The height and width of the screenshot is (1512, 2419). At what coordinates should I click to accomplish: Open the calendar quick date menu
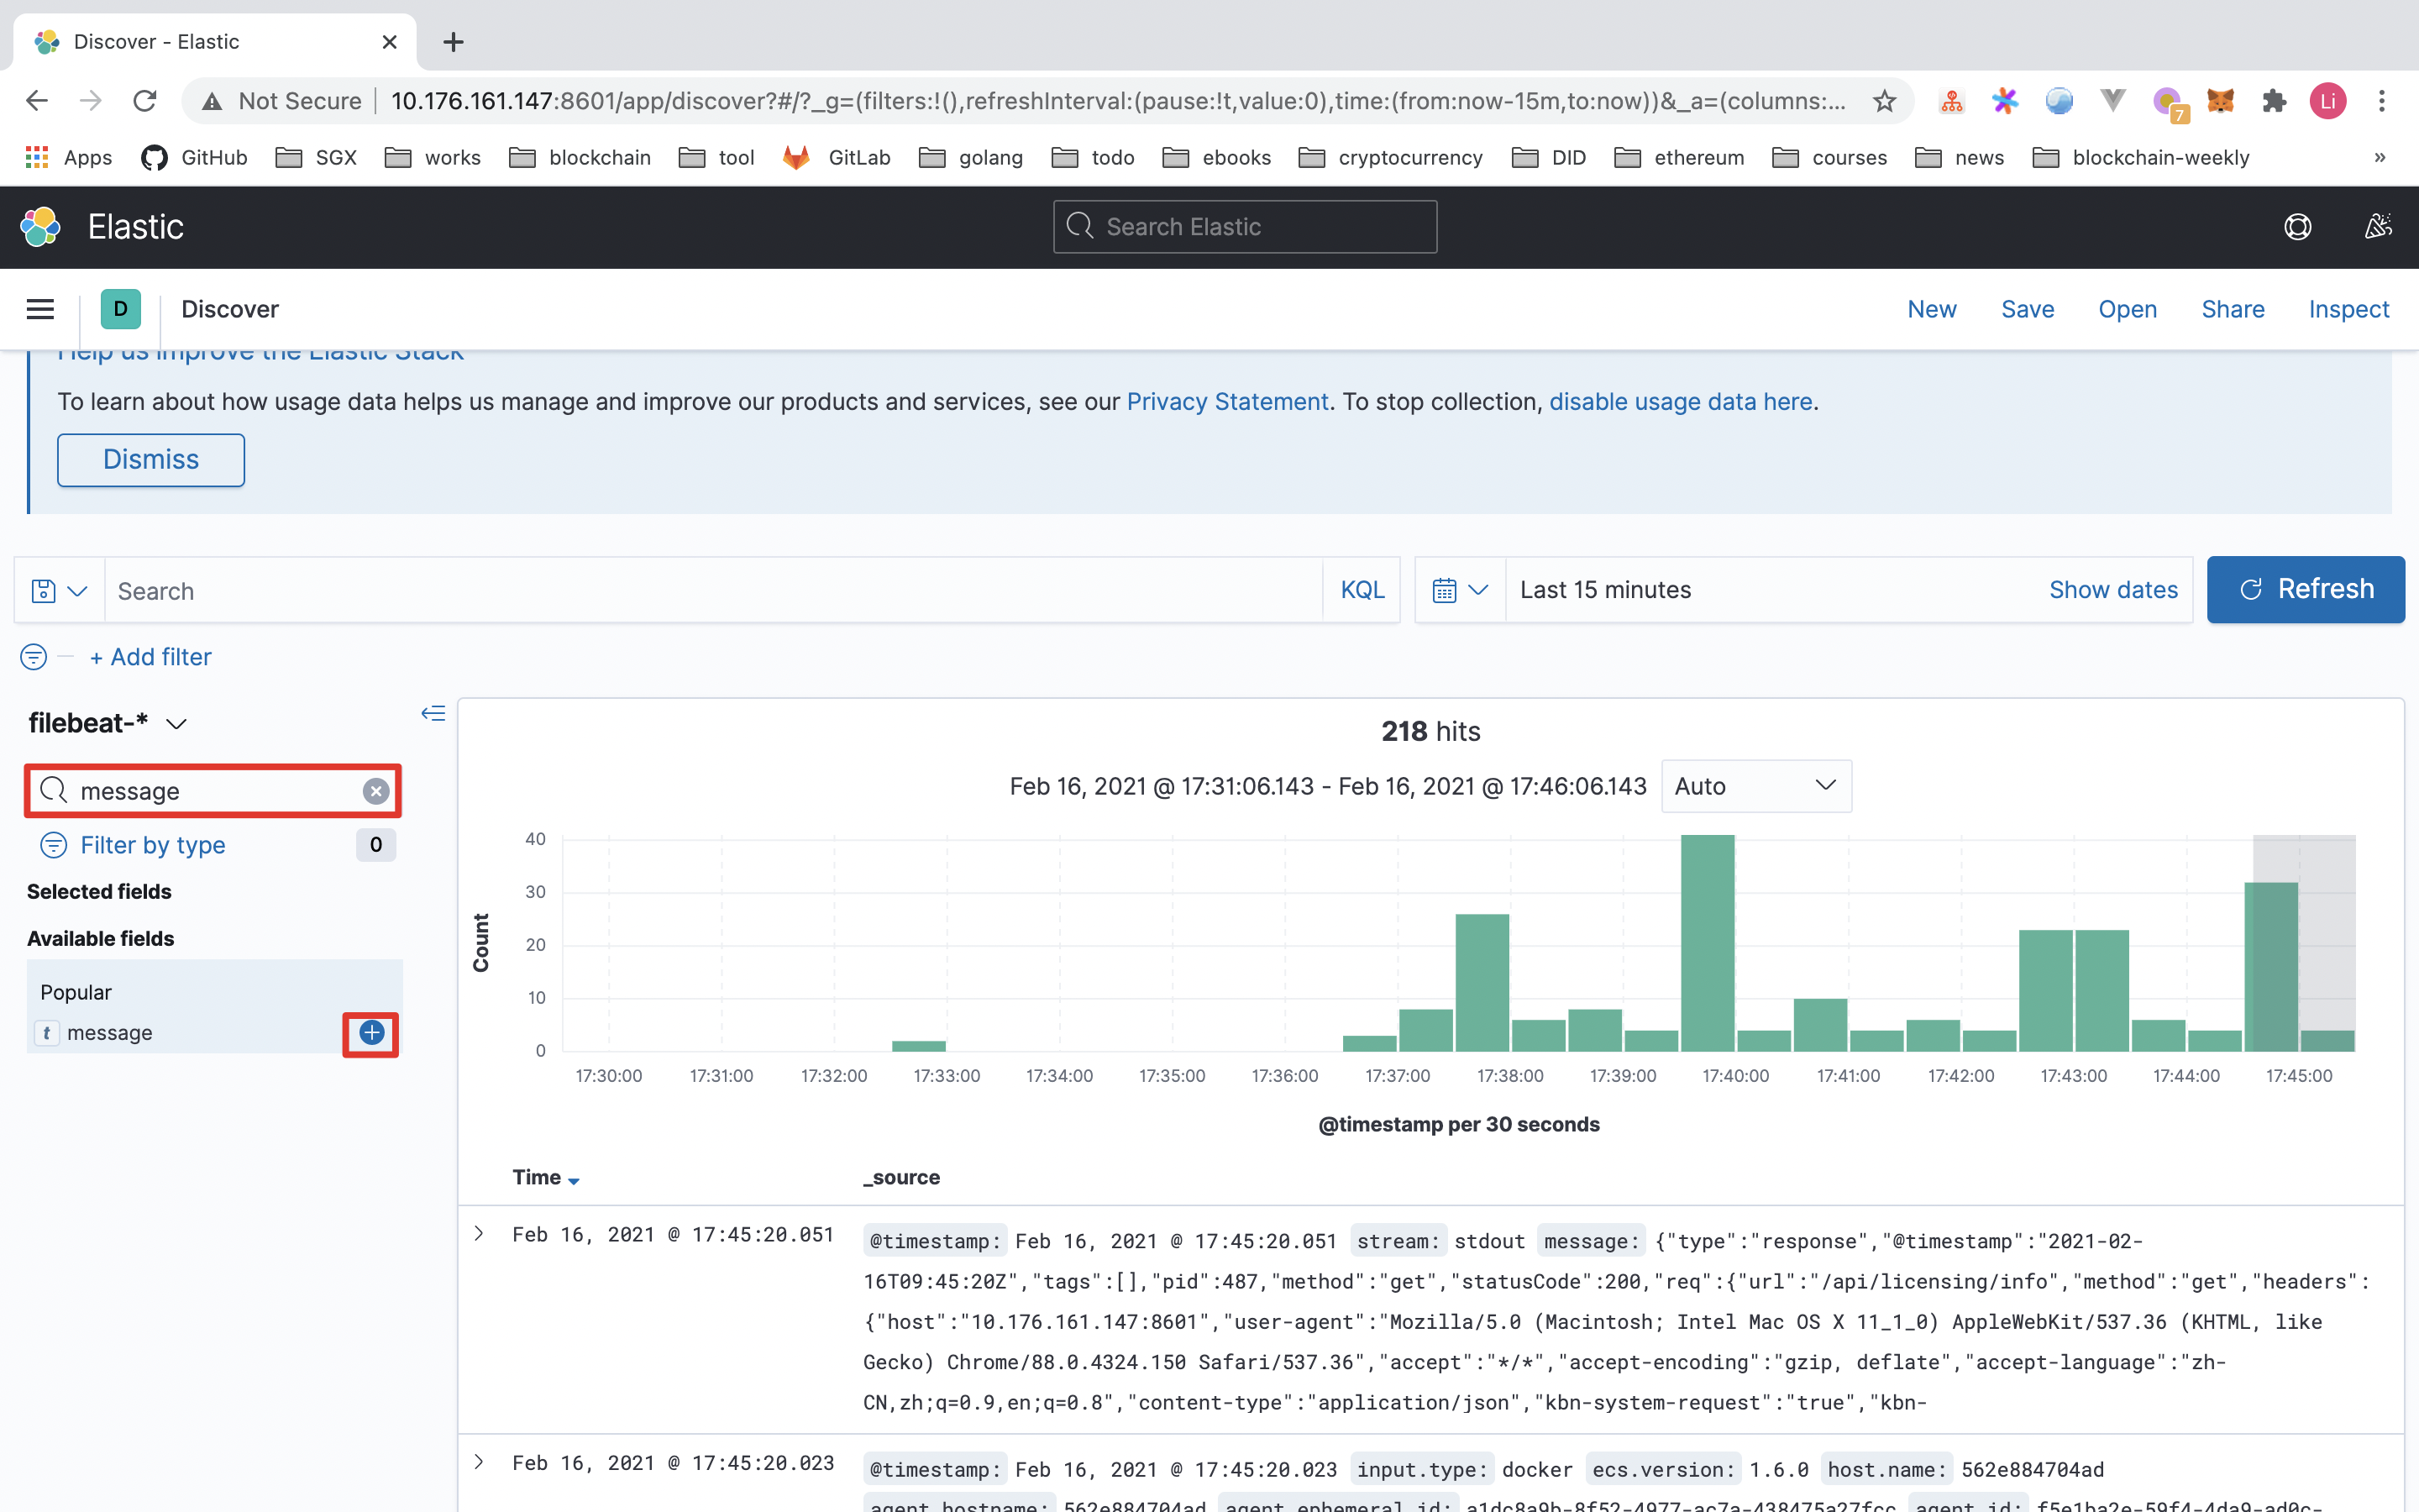pos(1461,590)
